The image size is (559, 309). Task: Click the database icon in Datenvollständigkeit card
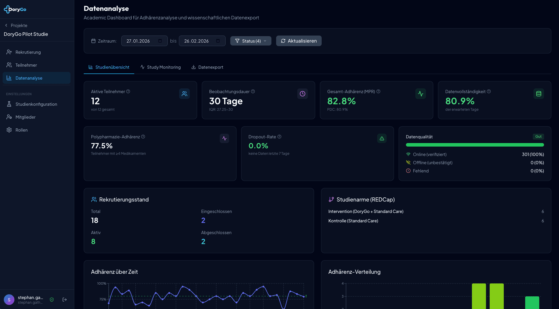(538, 94)
